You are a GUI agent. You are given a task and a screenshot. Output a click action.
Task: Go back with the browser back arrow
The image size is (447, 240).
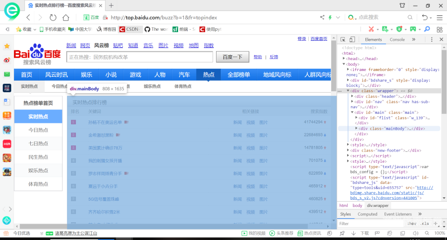click(28, 18)
